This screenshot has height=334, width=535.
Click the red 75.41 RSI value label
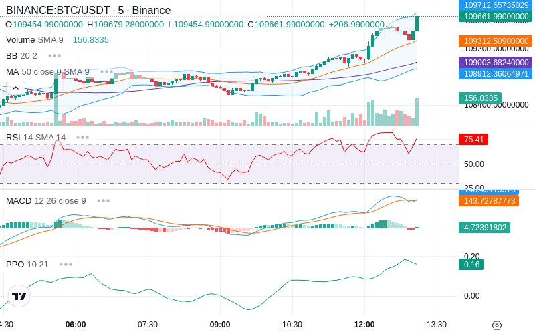click(x=473, y=139)
